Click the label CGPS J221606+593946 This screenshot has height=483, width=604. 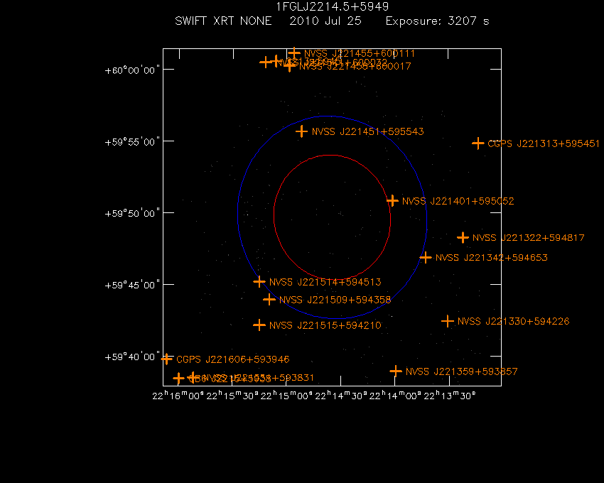click(232, 359)
